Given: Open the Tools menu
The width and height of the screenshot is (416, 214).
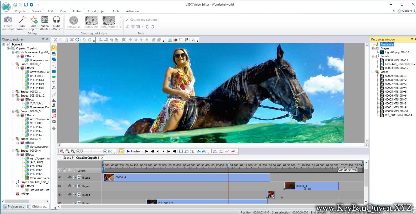Looking at the screenshot, I should [x=116, y=11].
